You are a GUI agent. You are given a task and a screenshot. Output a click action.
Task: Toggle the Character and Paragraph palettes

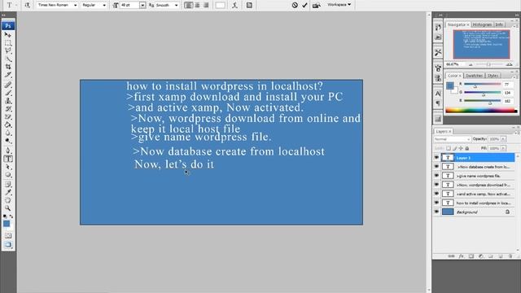point(249,5)
